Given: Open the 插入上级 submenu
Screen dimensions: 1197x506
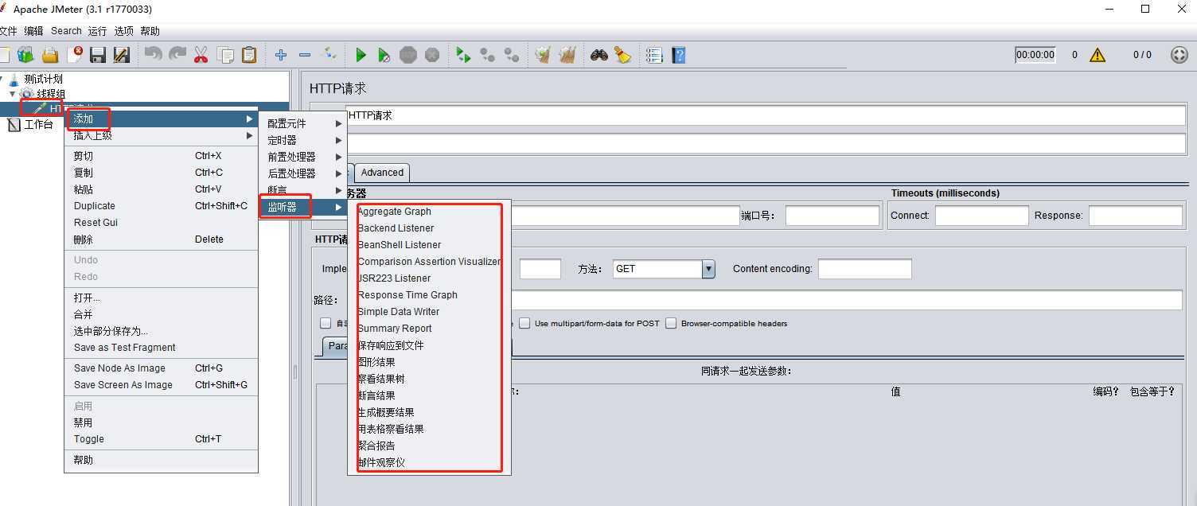Looking at the screenshot, I should (x=161, y=136).
